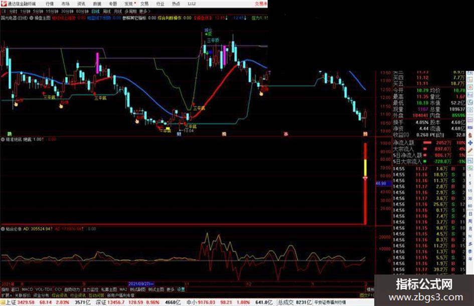Viewport: 474px width, 306px height.
Task: Open 设置 in the indicator bar
Action: [x=181, y=289]
